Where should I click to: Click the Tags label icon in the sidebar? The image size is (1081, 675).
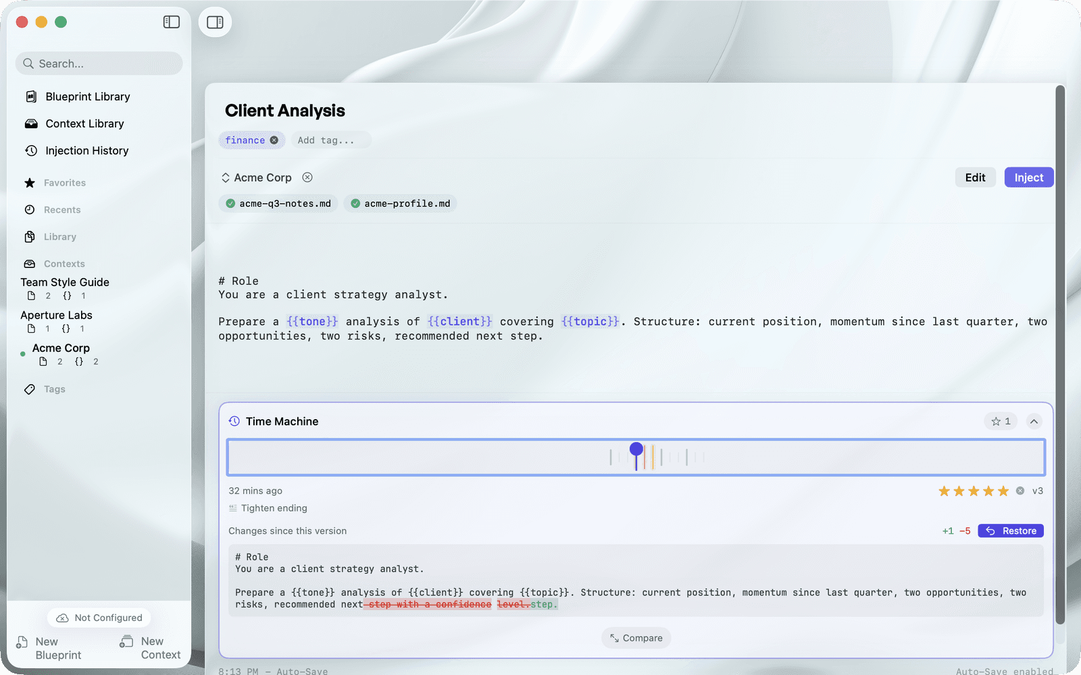point(30,389)
